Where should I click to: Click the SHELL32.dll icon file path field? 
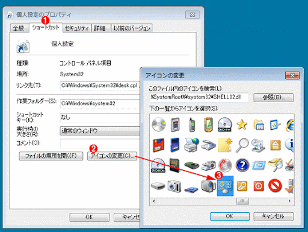point(199,97)
